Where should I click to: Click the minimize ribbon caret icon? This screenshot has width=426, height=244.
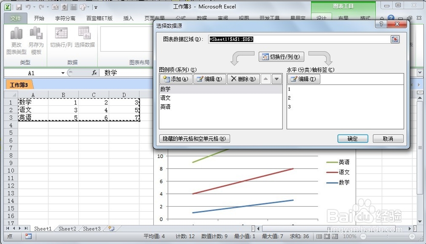click(382, 18)
